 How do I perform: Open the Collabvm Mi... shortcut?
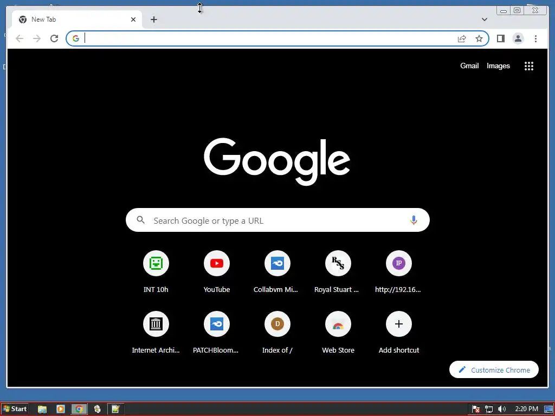pos(277,272)
